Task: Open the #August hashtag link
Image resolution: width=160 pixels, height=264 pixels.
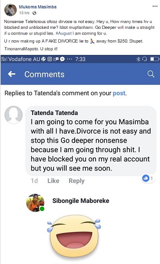Action: [64, 33]
